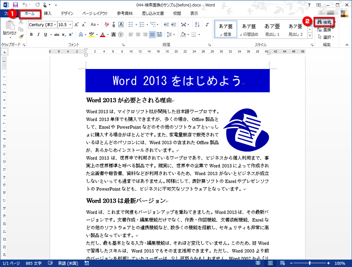The width and height of the screenshot is (352, 267).
Task: Switch to the ホーム (Home) tab
Action: tap(30, 14)
